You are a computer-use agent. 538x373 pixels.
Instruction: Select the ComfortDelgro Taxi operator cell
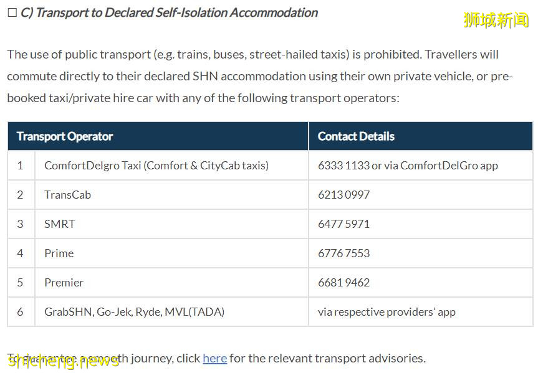[x=156, y=166]
